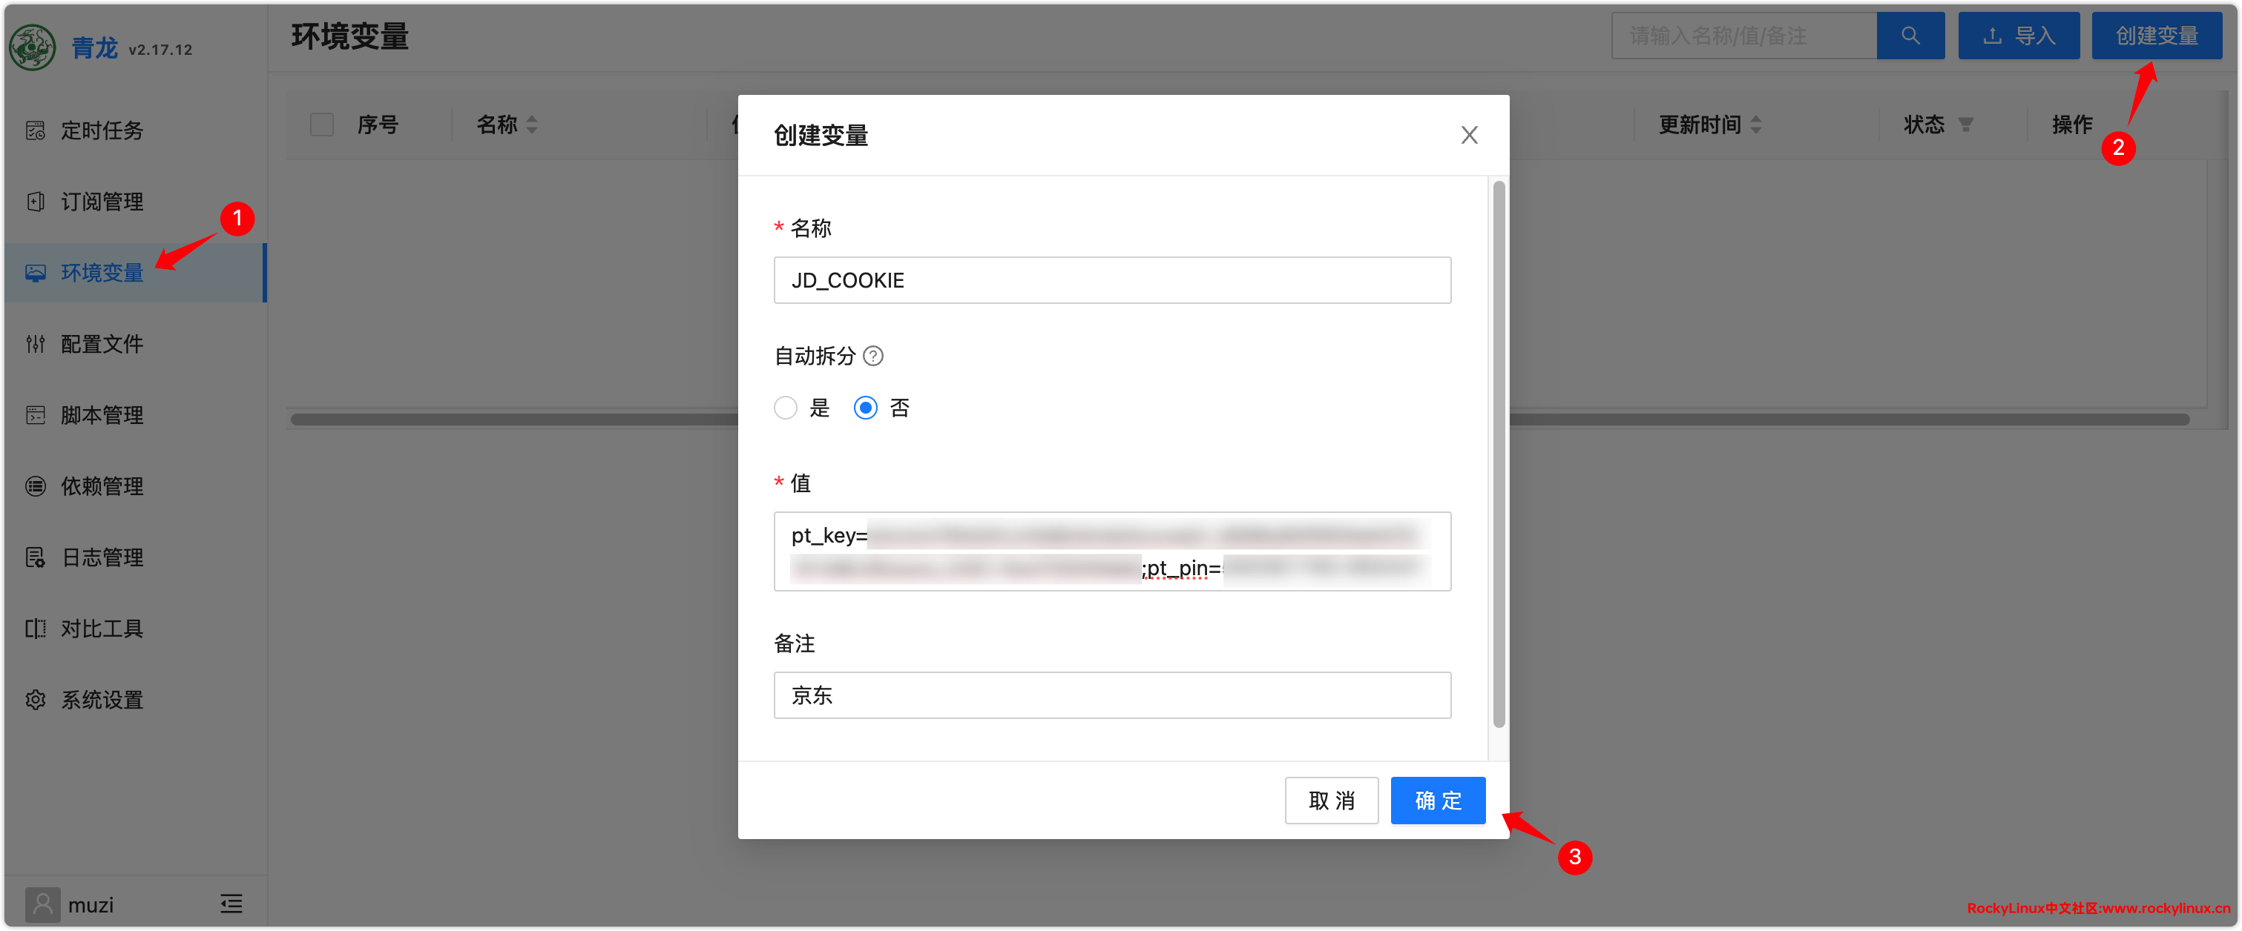This screenshot has height=931, width=2242.
Task: Click the Qinglong dragon logo icon
Action: tap(32, 47)
